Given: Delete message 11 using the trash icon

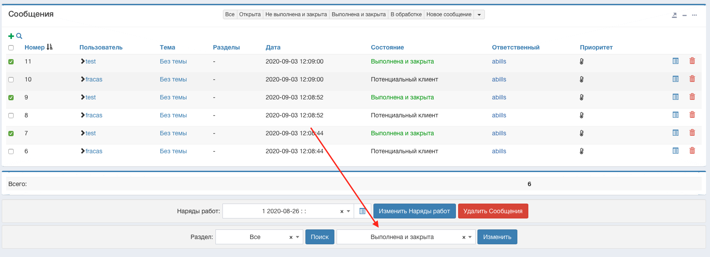Looking at the screenshot, I should pyautogui.click(x=692, y=61).
